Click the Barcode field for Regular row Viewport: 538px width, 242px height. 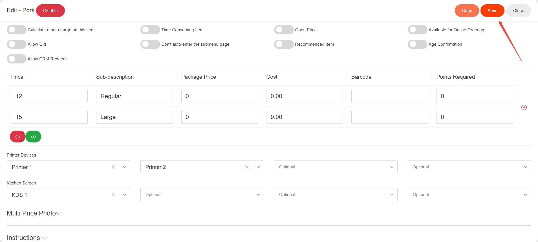(389, 96)
